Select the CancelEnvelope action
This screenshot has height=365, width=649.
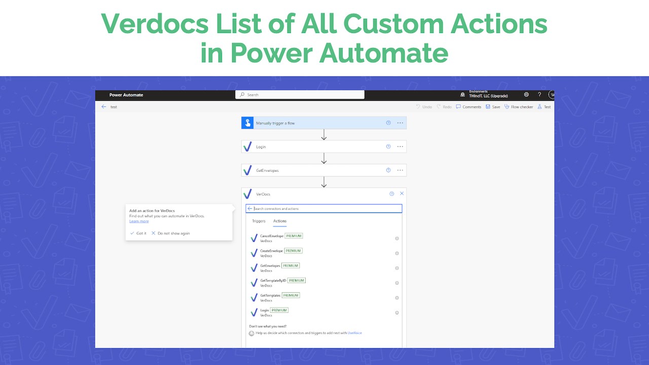(x=323, y=238)
